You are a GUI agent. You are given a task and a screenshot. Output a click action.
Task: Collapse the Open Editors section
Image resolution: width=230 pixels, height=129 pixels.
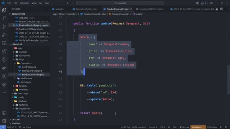[29, 14]
